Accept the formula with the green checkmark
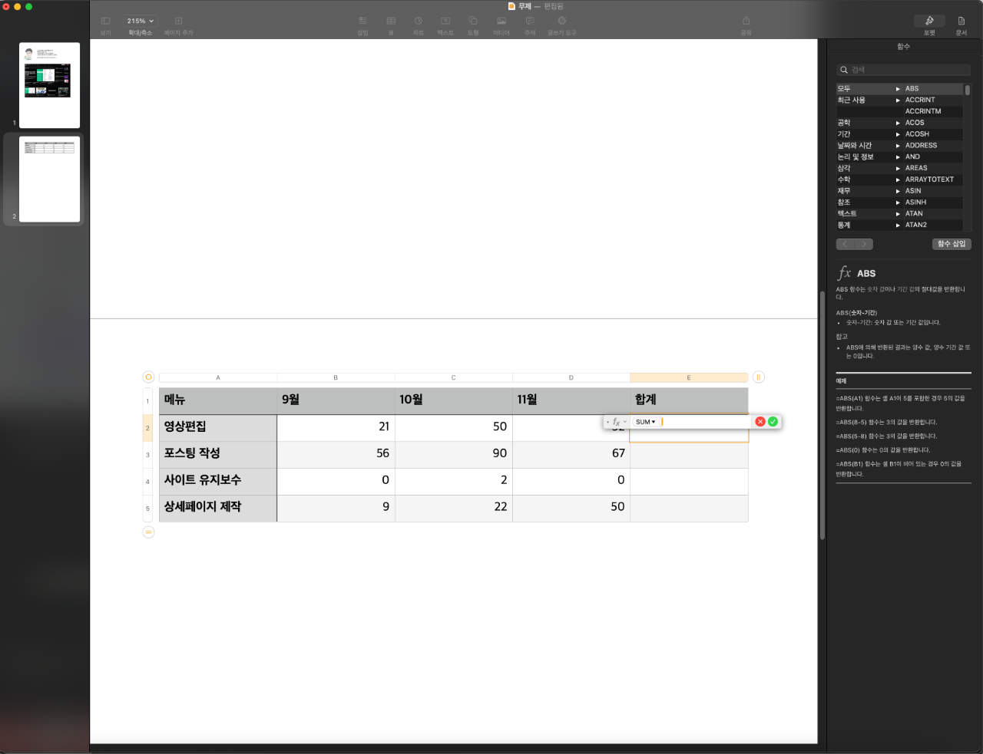Image resolution: width=983 pixels, height=754 pixels. [773, 422]
